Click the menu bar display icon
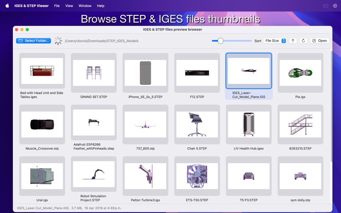341x213 pixels. click(326, 6)
